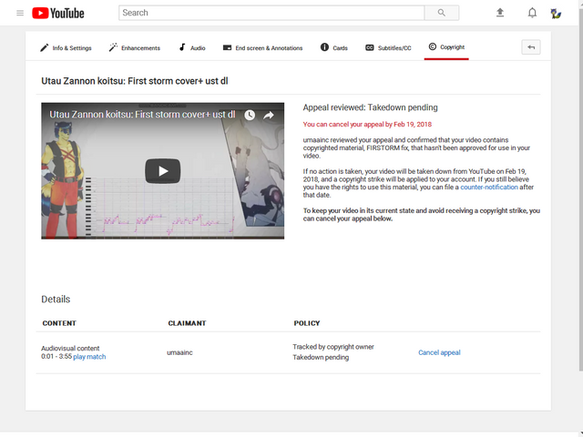Click the CONTENT column header
The image size is (583, 437).
(59, 323)
